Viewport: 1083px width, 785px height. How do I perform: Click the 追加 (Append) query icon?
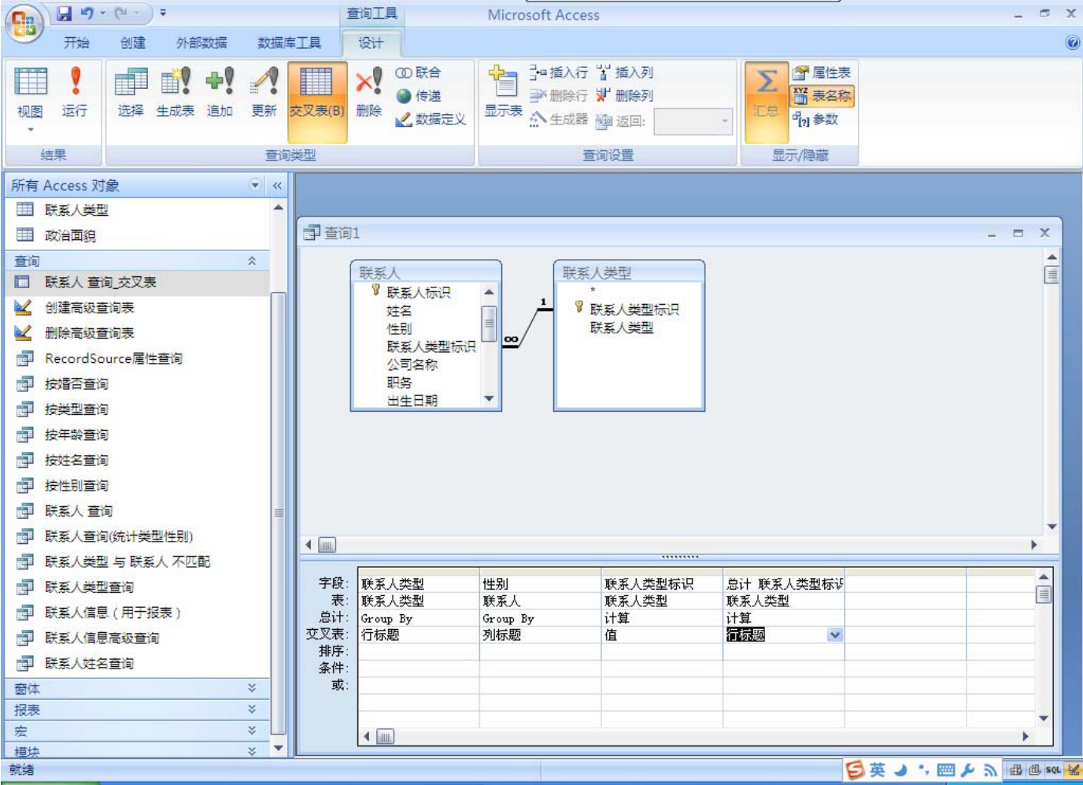coord(220,82)
